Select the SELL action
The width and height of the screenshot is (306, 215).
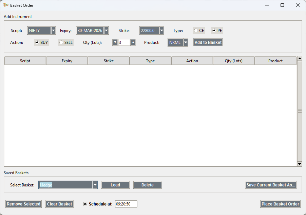tap(61, 42)
